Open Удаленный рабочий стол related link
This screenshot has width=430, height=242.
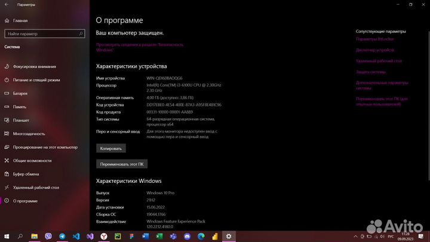click(x=379, y=61)
